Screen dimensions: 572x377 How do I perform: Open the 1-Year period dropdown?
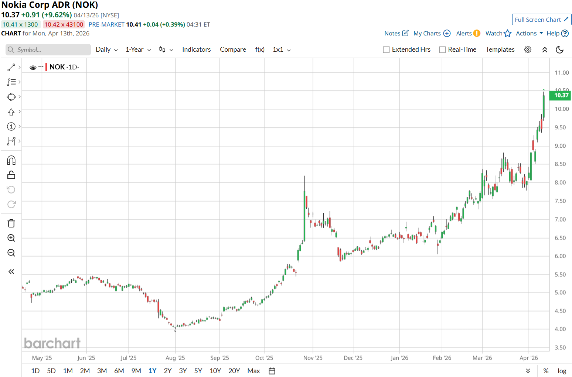click(x=138, y=49)
